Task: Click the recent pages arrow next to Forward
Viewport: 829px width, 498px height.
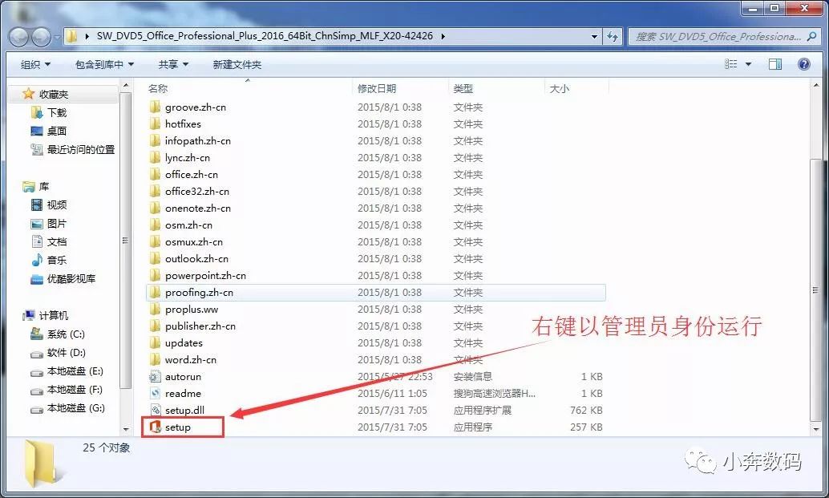Action: point(57,38)
